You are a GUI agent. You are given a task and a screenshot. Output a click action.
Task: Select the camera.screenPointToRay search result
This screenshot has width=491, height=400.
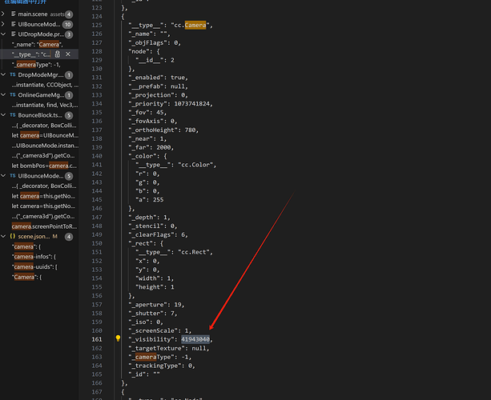[x=45, y=226]
